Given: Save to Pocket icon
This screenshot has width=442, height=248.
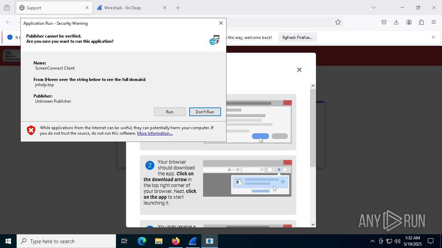Looking at the screenshot, I should 384,22.
